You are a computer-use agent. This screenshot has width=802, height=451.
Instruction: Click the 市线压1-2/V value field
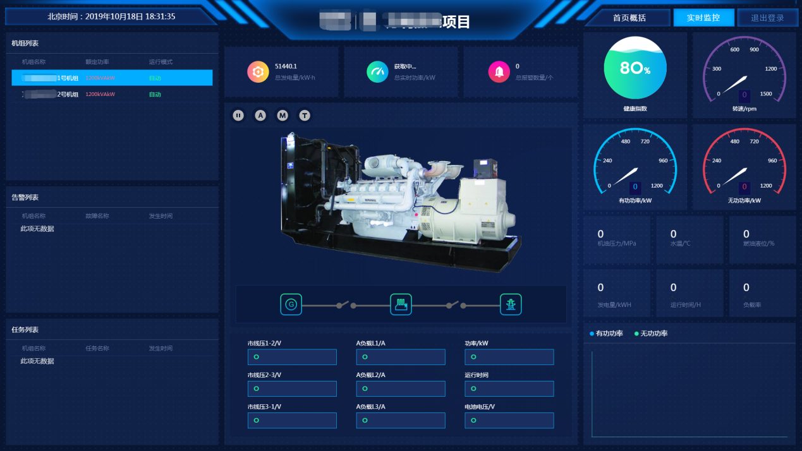coord(292,358)
